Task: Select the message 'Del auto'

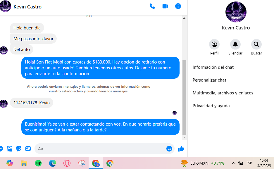Action: point(22,50)
